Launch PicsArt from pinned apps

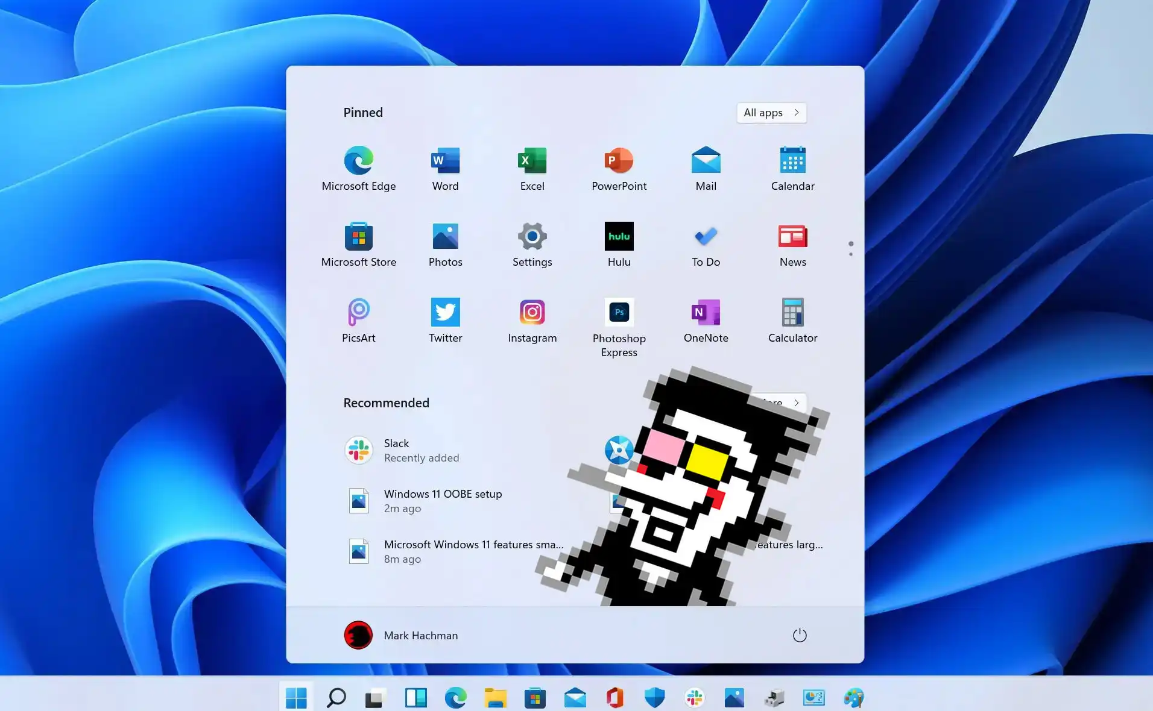[x=358, y=321]
